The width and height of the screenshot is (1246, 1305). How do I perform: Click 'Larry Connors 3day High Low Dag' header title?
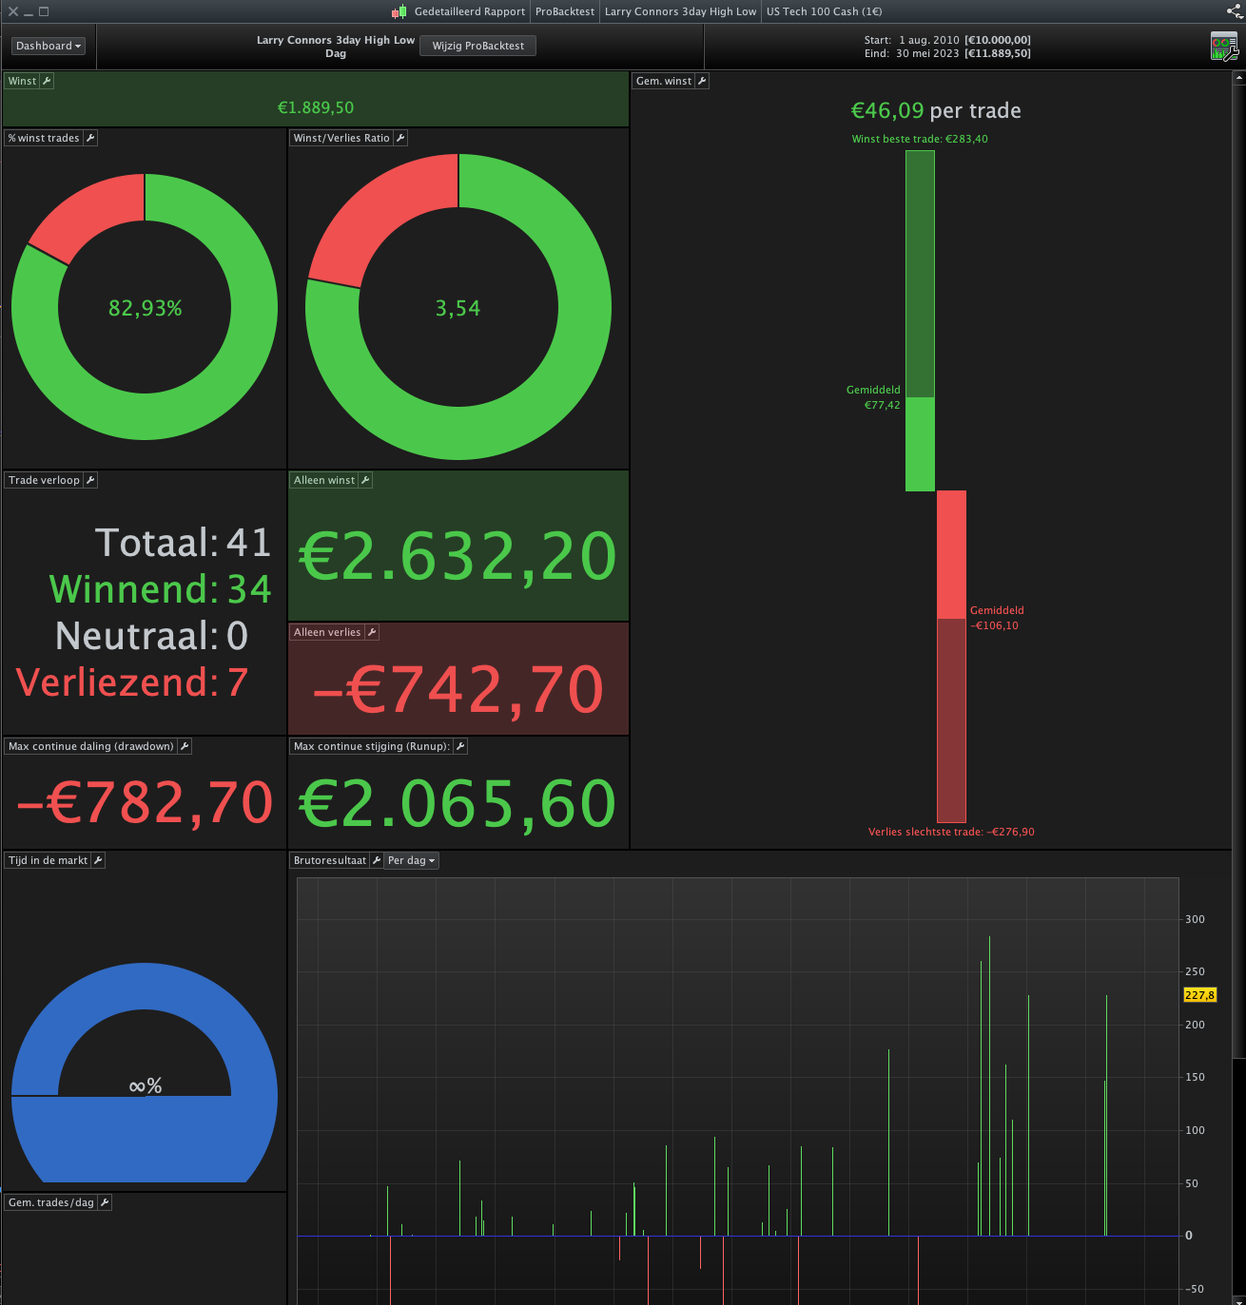(x=336, y=47)
